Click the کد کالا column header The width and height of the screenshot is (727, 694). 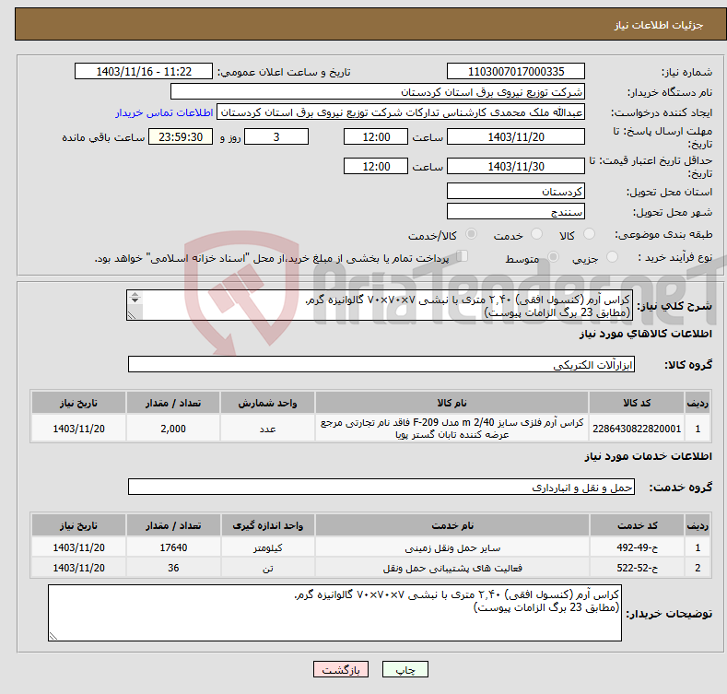637,403
